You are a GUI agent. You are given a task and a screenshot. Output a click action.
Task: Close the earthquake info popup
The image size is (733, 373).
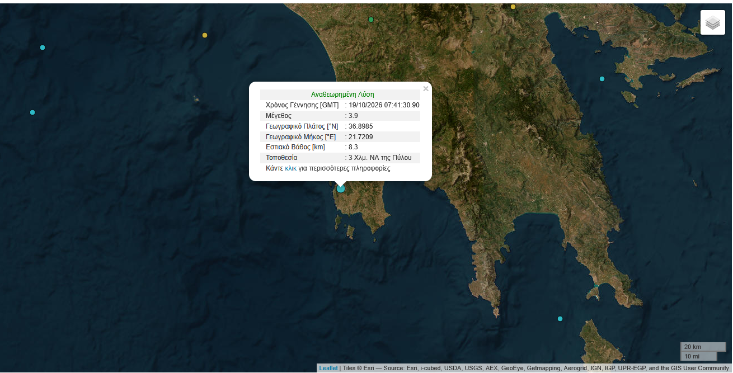click(426, 88)
